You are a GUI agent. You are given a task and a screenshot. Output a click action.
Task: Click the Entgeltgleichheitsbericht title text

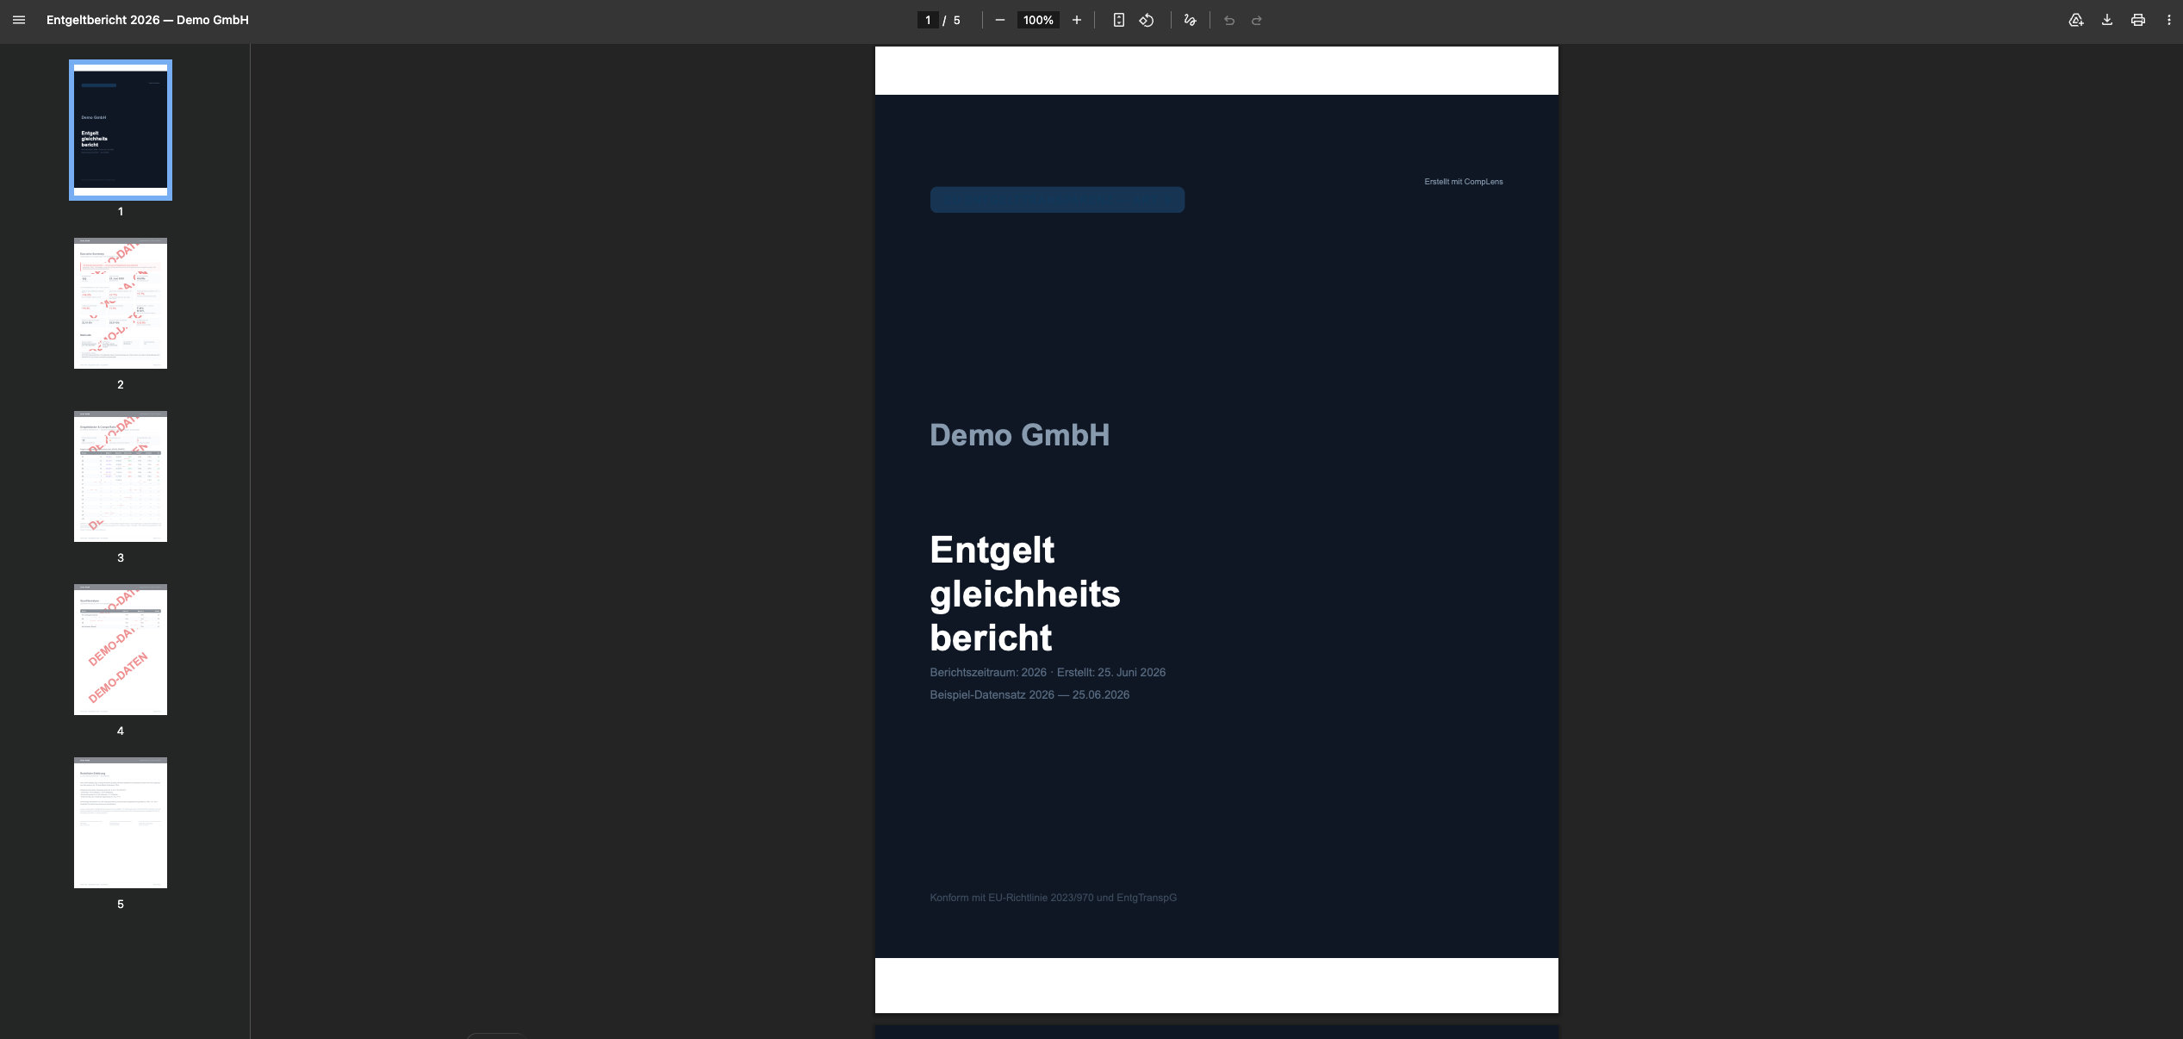(x=1025, y=594)
